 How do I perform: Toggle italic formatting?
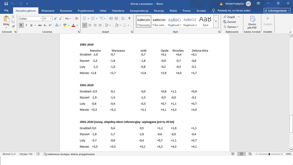(26, 25)
